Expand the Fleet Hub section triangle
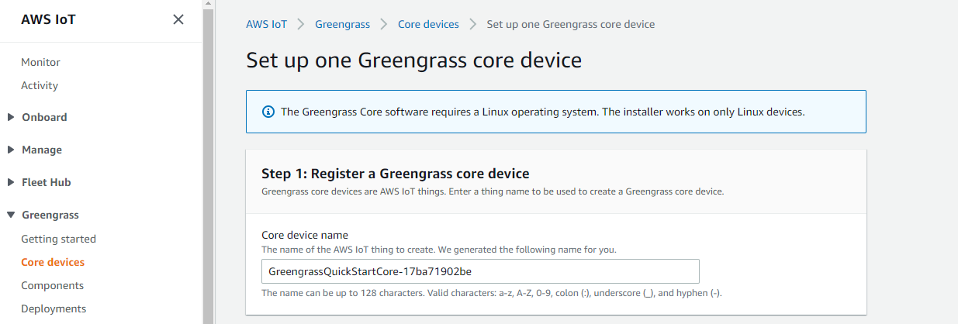 click(x=11, y=183)
